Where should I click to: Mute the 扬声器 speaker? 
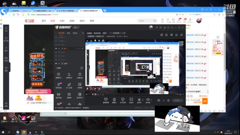click(x=148, y=100)
